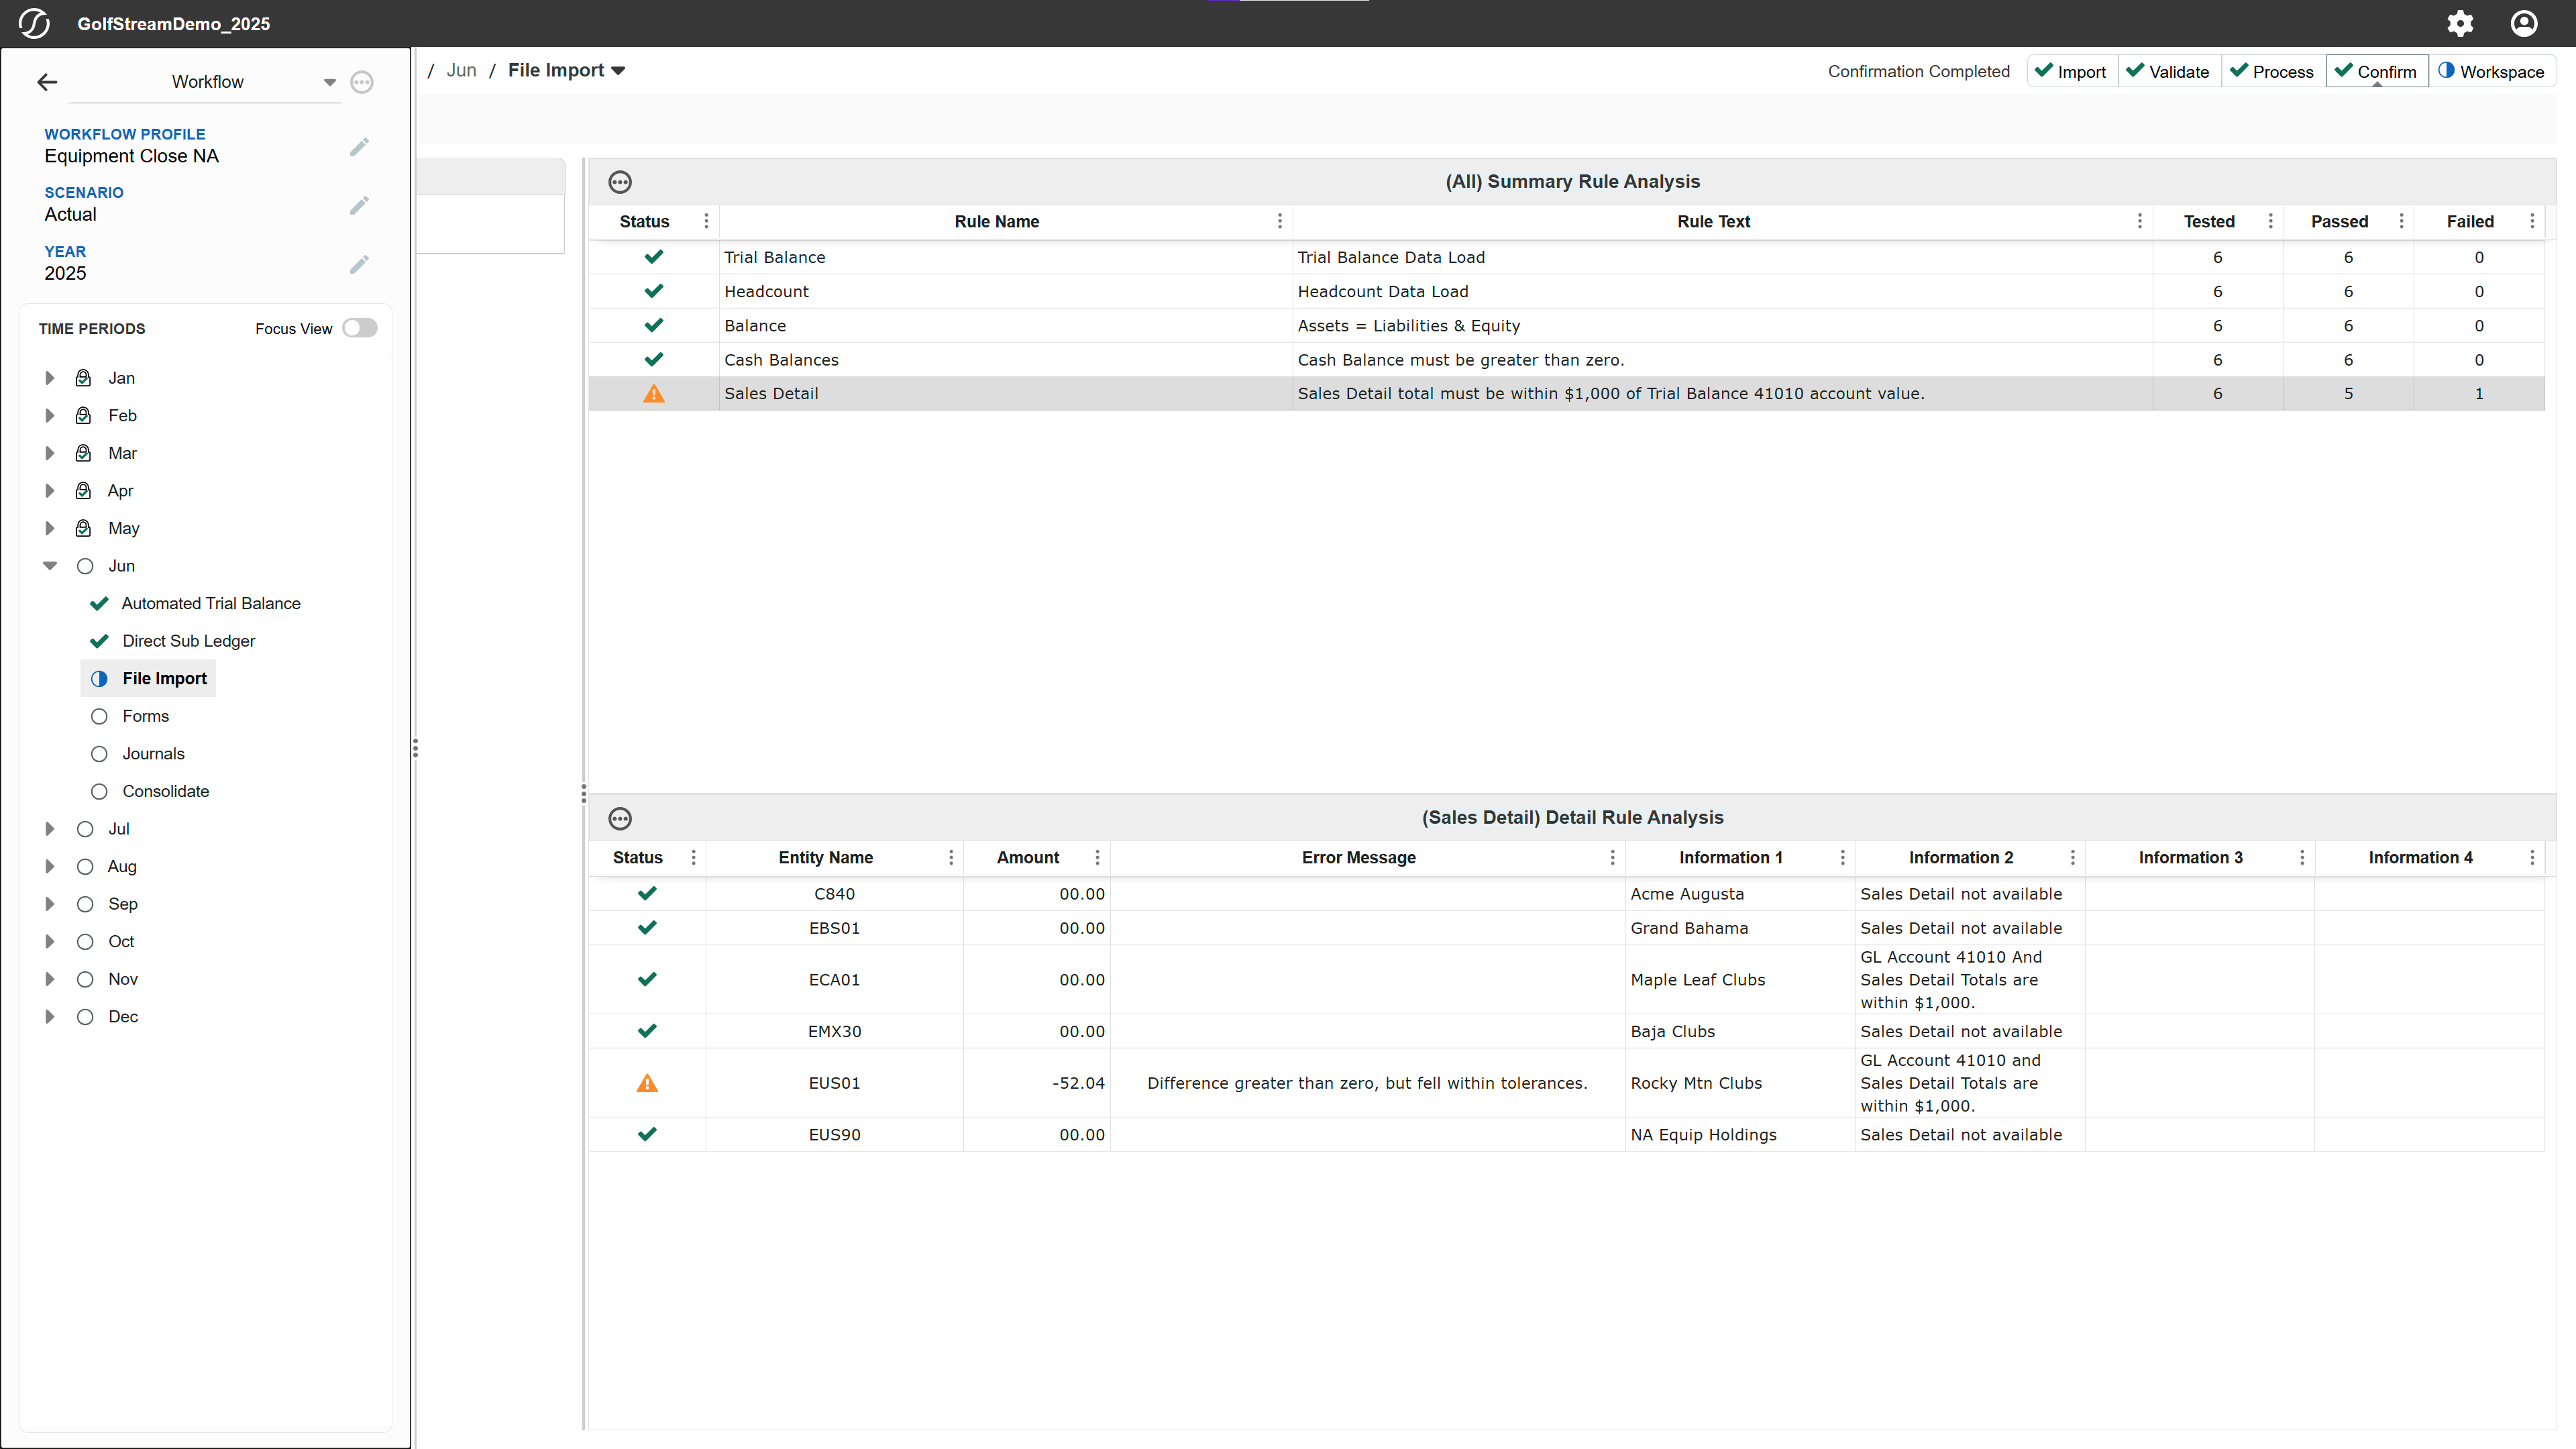
Task: Select the Jul period status circle
Action: [x=85, y=829]
